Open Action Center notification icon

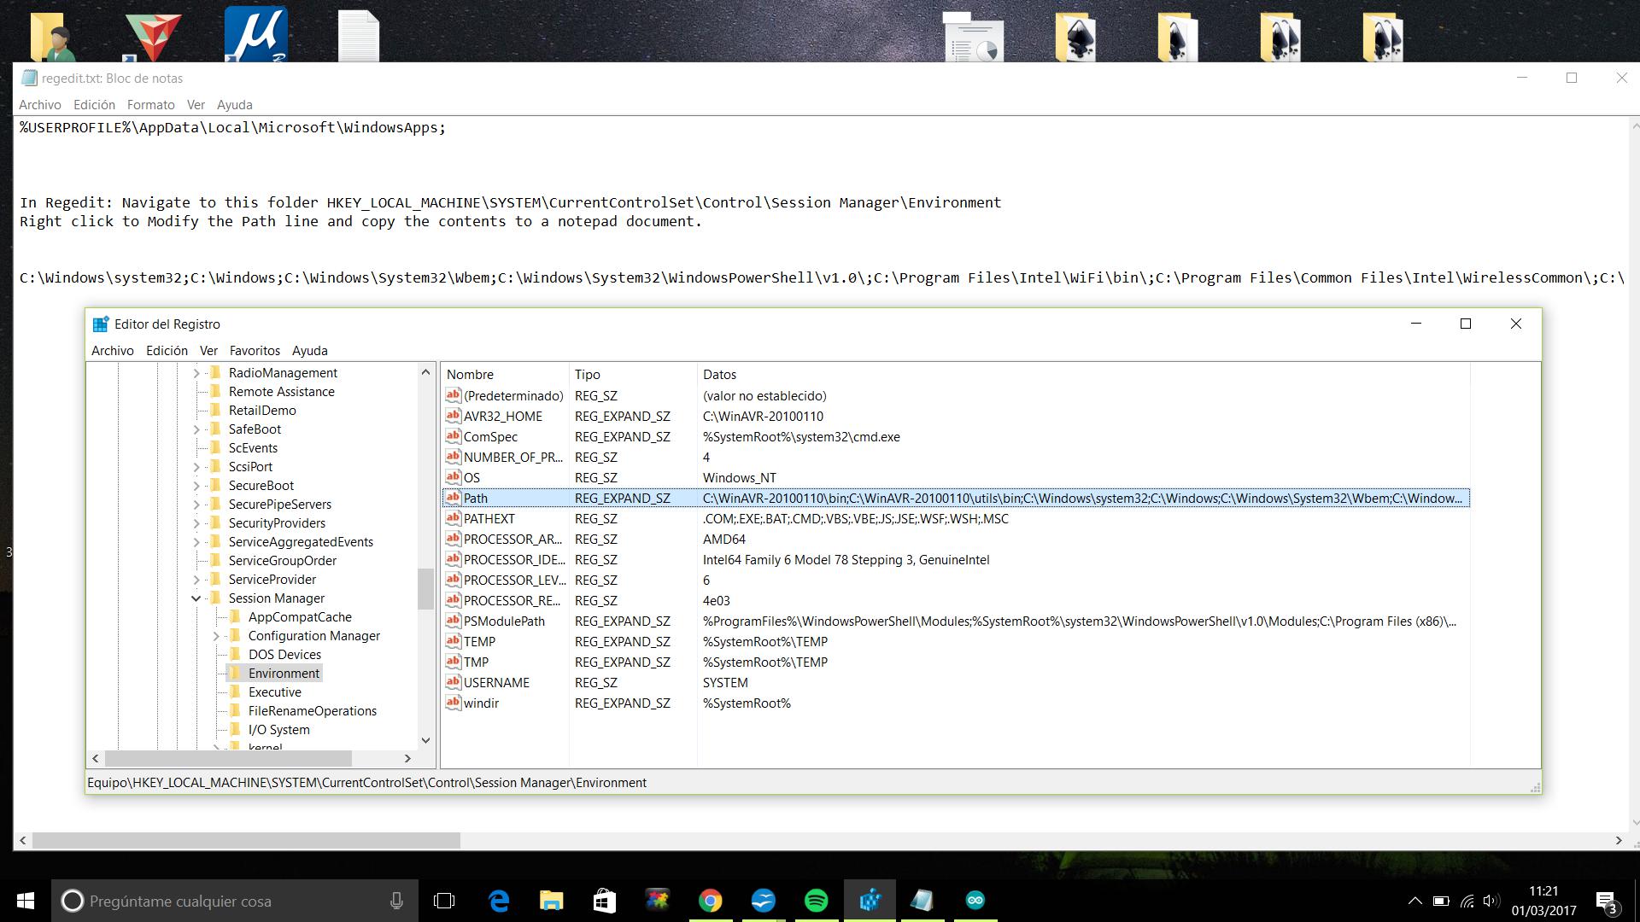[x=1606, y=902]
